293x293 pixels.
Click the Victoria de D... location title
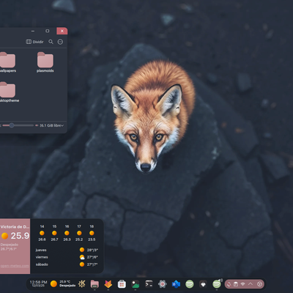[15, 226]
